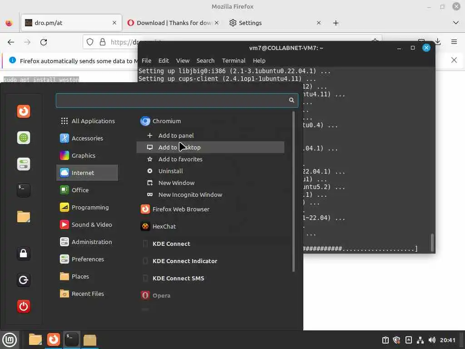Go back in Firefox navigation
This screenshot has height=349, width=465.
[11, 42]
